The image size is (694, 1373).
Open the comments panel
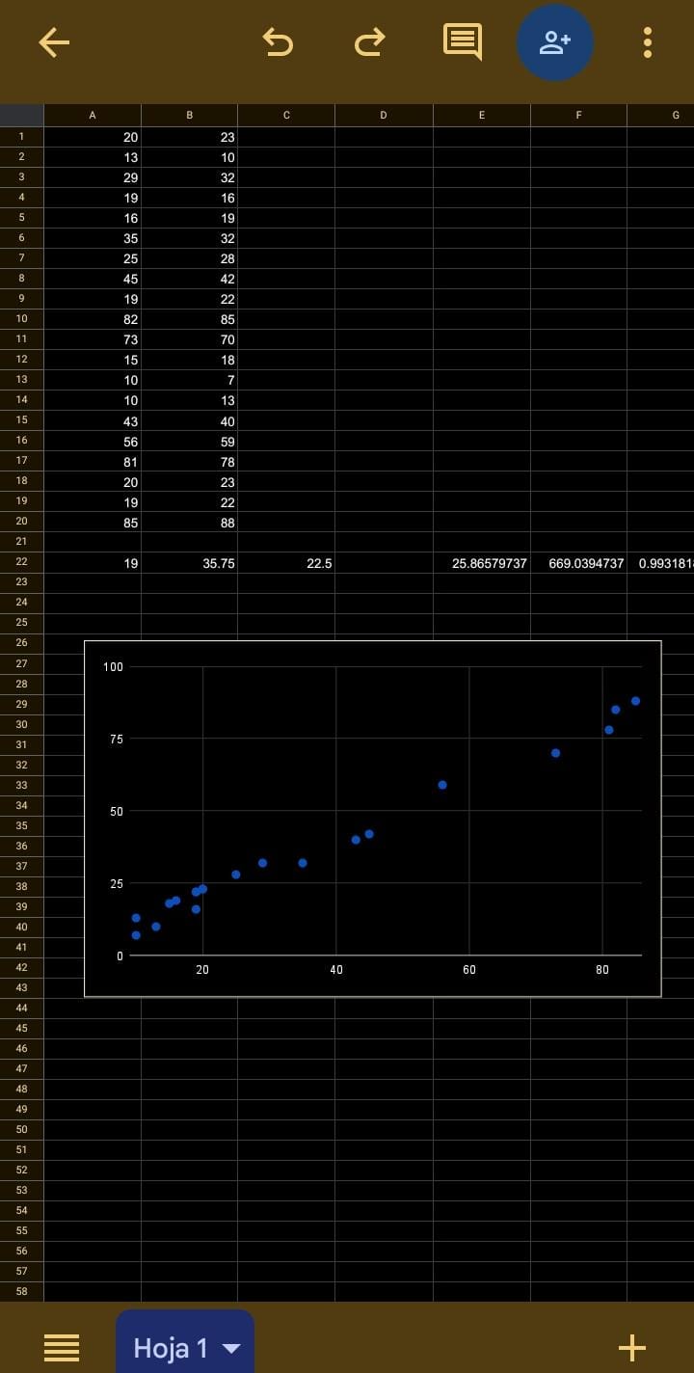coord(462,42)
